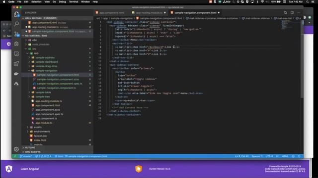
Task: Open the Azure view icon in the activity bar
Action: pos(16,84)
